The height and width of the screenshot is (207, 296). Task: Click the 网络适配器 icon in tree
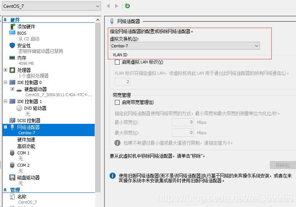[12, 127]
